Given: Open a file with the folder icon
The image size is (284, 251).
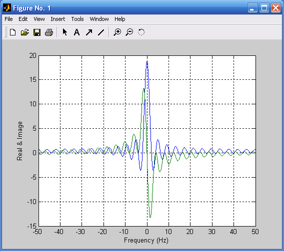Looking at the screenshot, I should tap(25, 32).
